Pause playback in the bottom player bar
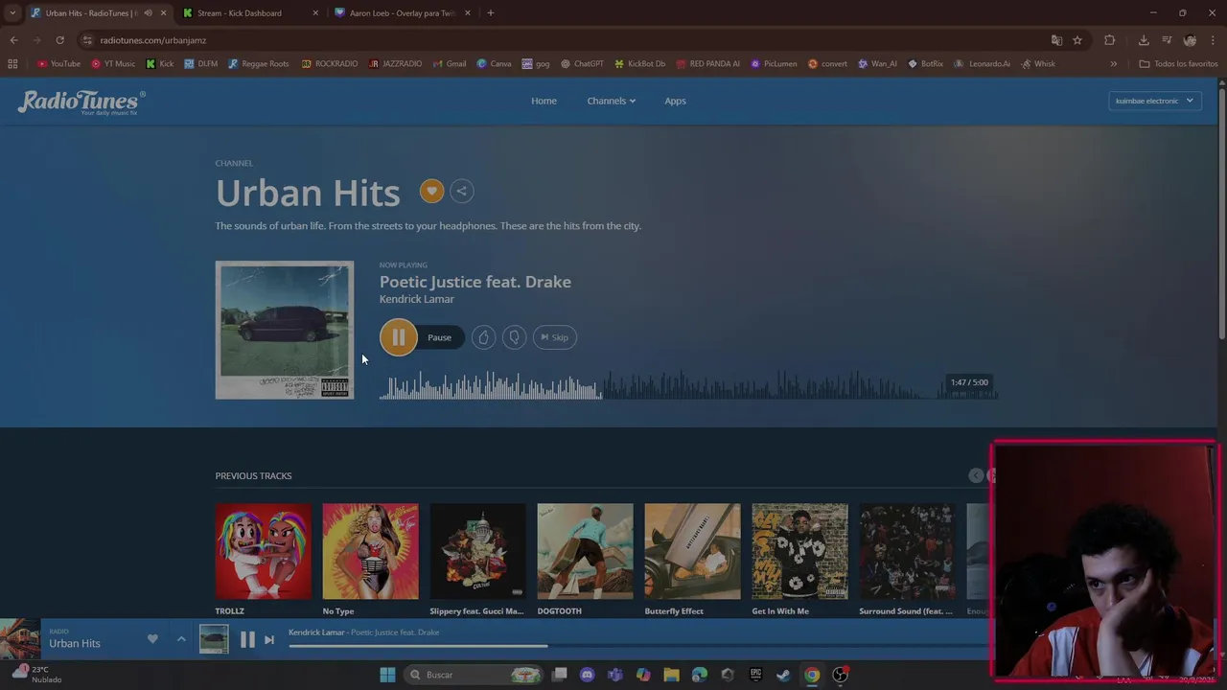This screenshot has height=690, width=1227. pyautogui.click(x=247, y=640)
